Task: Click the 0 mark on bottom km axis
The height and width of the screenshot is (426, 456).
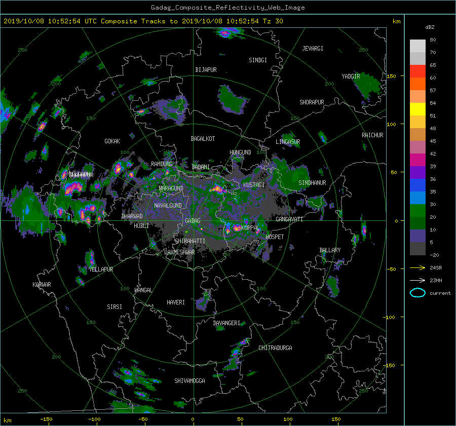Action: coord(193,419)
